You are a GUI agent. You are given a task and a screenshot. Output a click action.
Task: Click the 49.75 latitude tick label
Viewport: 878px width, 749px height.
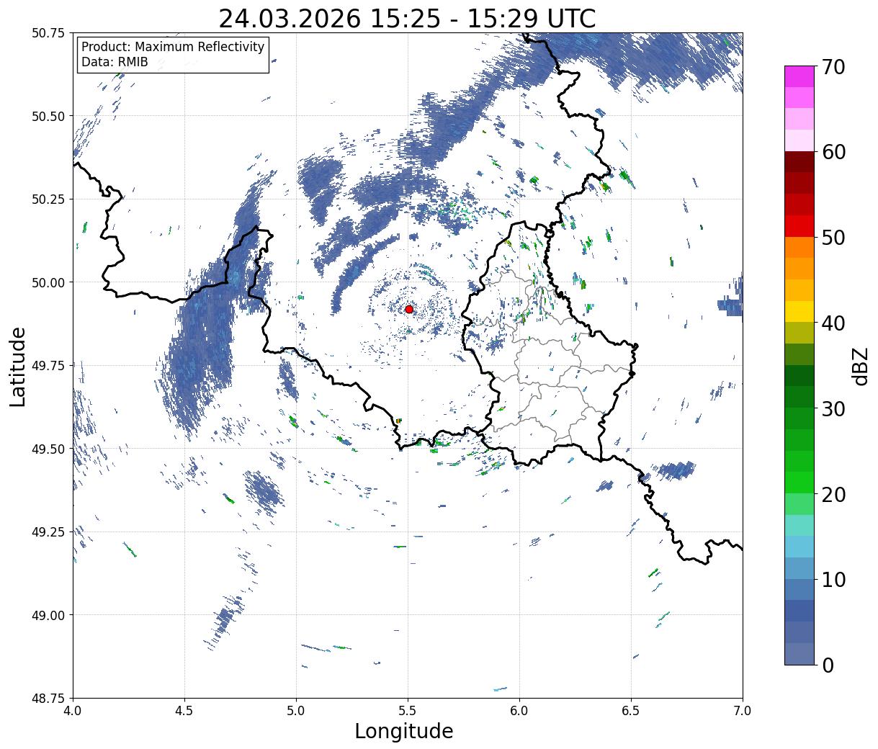[48, 366]
